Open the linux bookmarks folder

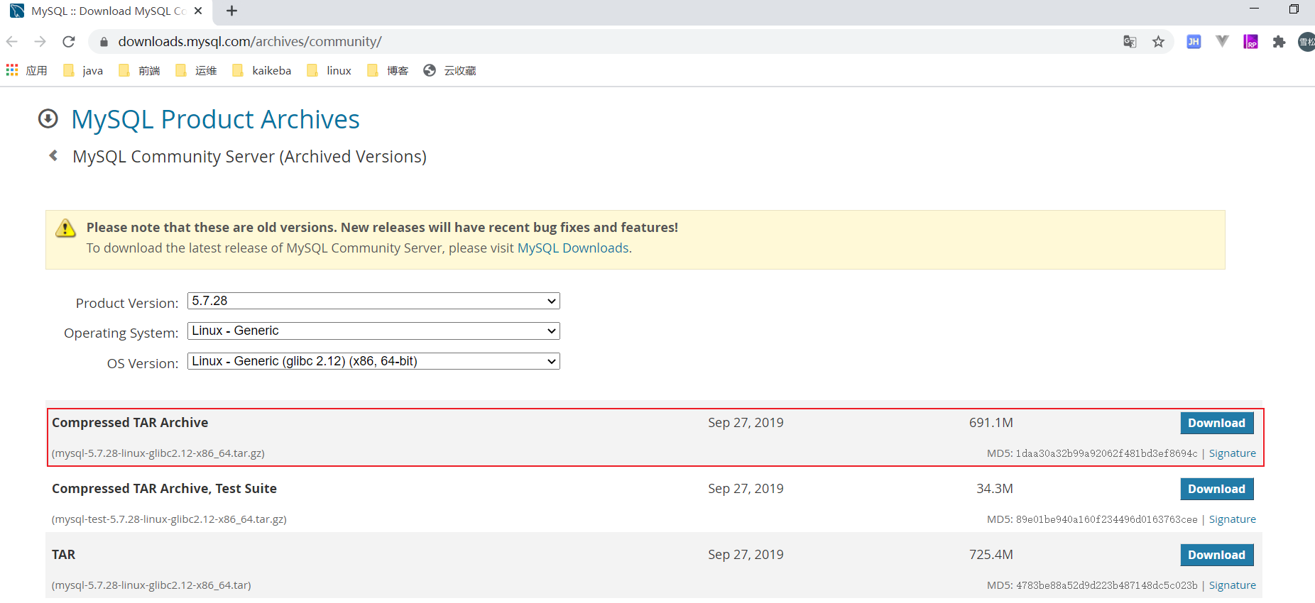tap(329, 70)
